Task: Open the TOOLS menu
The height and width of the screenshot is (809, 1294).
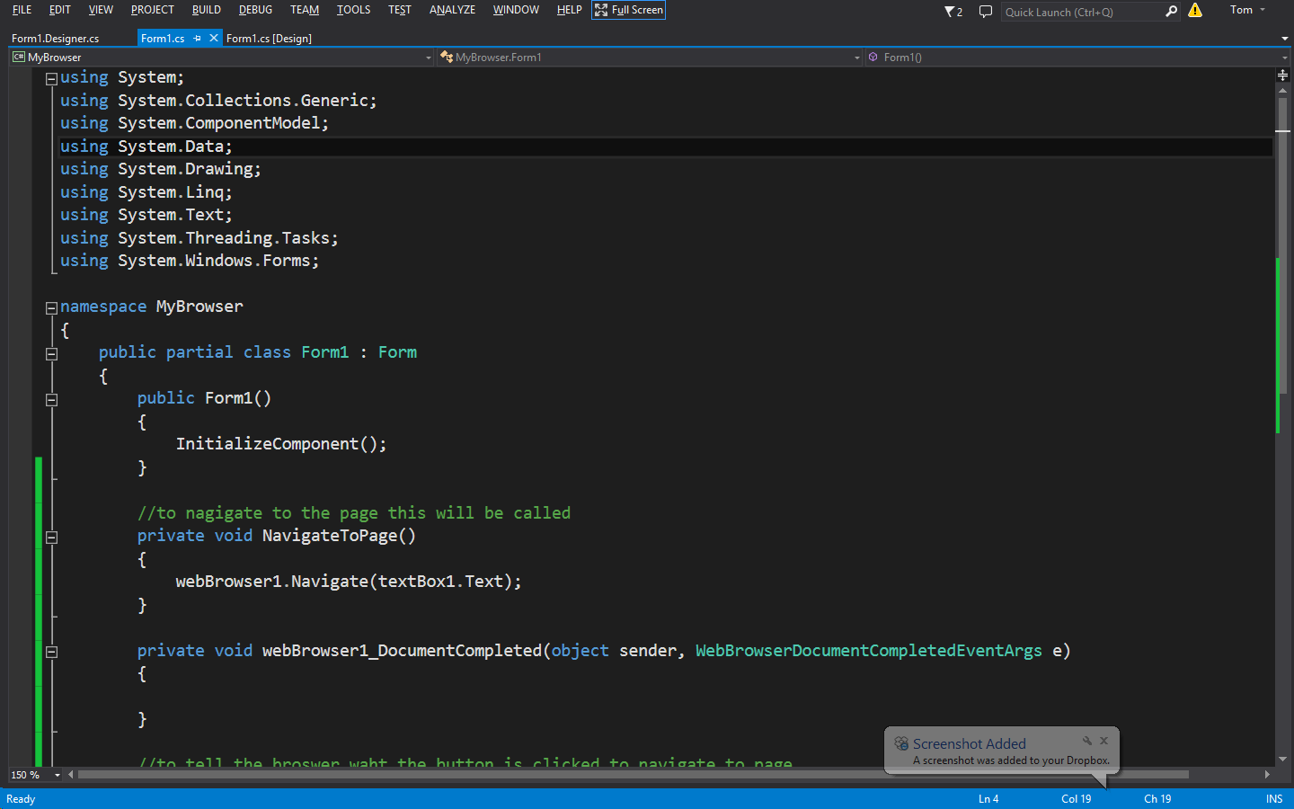Action: click(354, 10)
